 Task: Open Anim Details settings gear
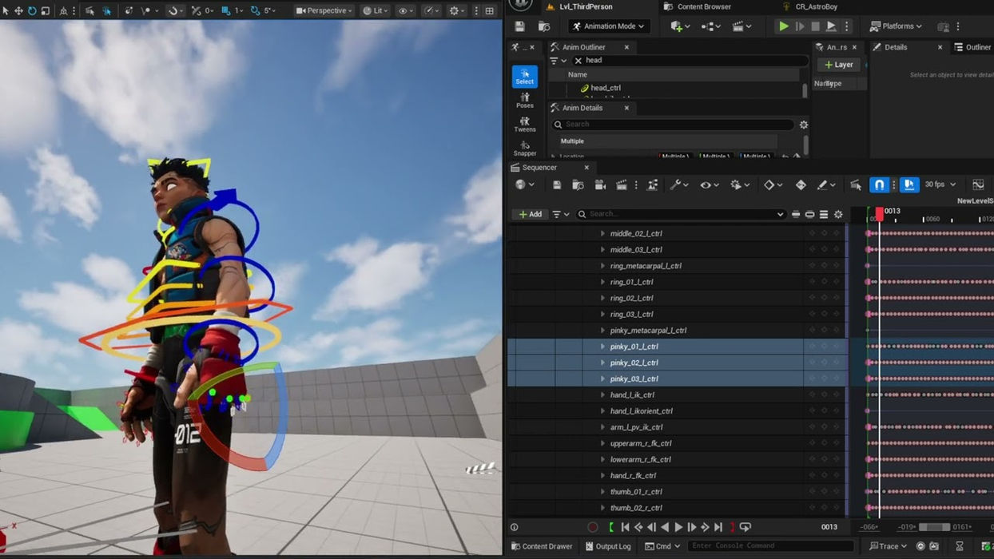pos(804,125)
